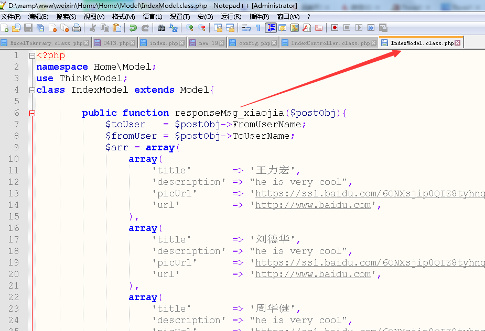Toggle the indent guide toolbar button
The height and width of the screenshot is (331, 485).
click(271, 28)
